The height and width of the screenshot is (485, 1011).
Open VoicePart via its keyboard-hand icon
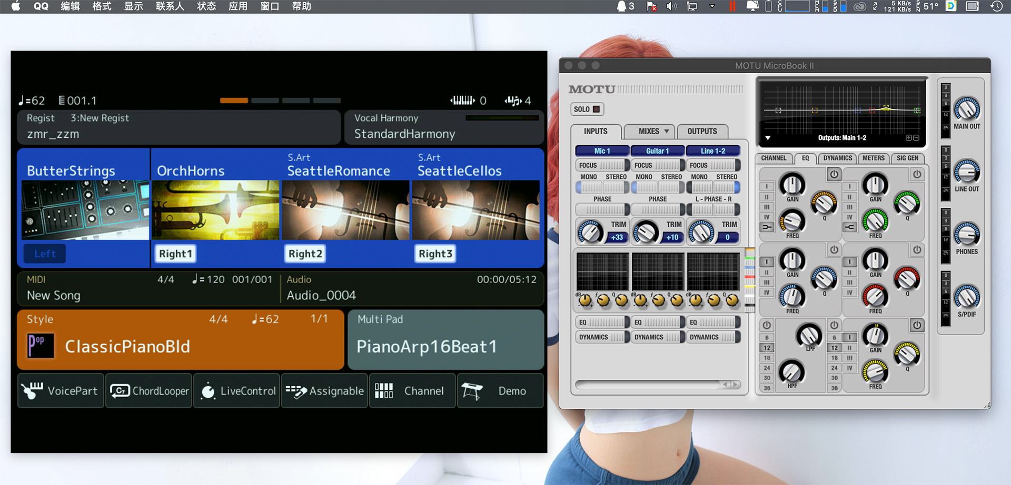[x=32, y=391]
